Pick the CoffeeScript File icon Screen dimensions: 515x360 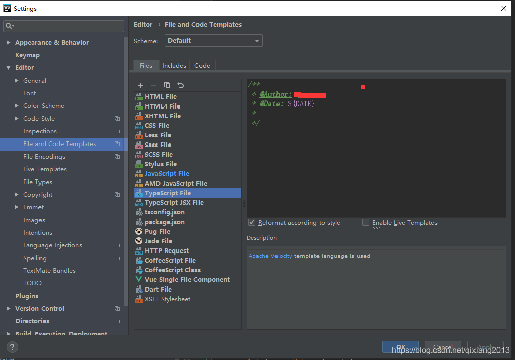139,261
